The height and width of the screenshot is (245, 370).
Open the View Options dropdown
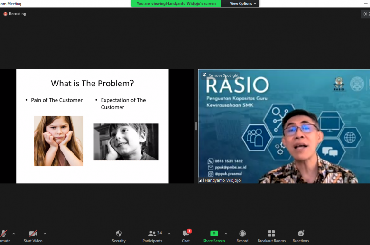(x=243, y=3)
